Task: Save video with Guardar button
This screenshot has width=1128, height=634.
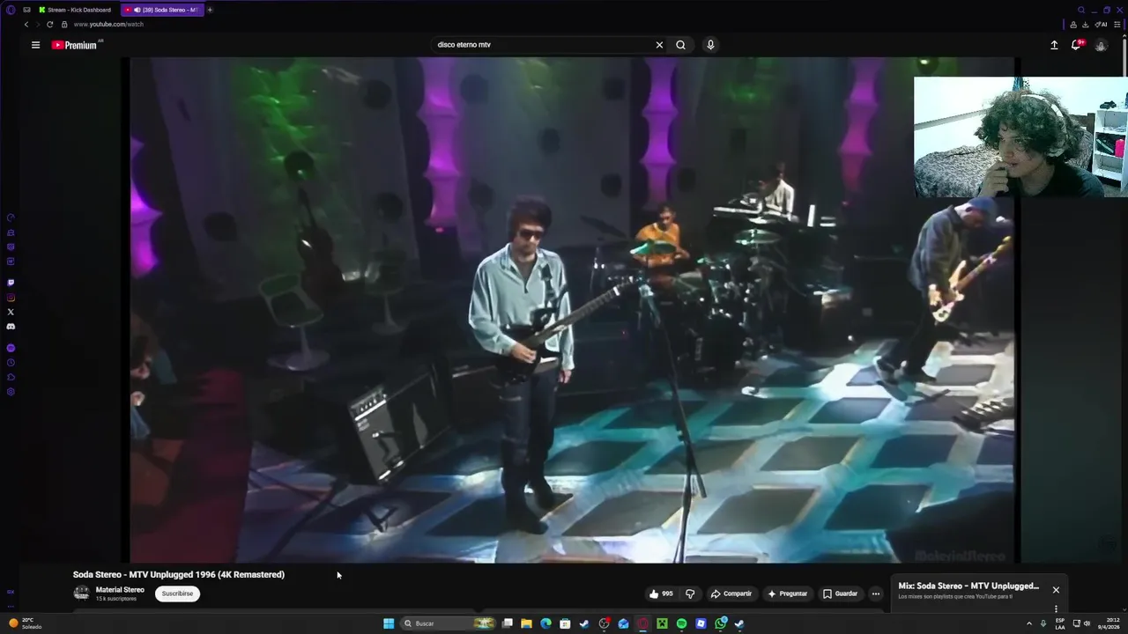Action: [840, 593]
